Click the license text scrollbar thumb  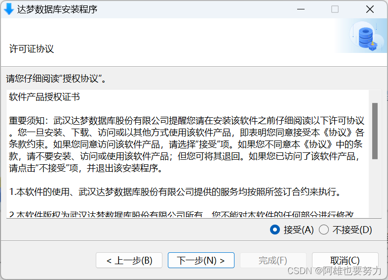[x=375, y=131]
